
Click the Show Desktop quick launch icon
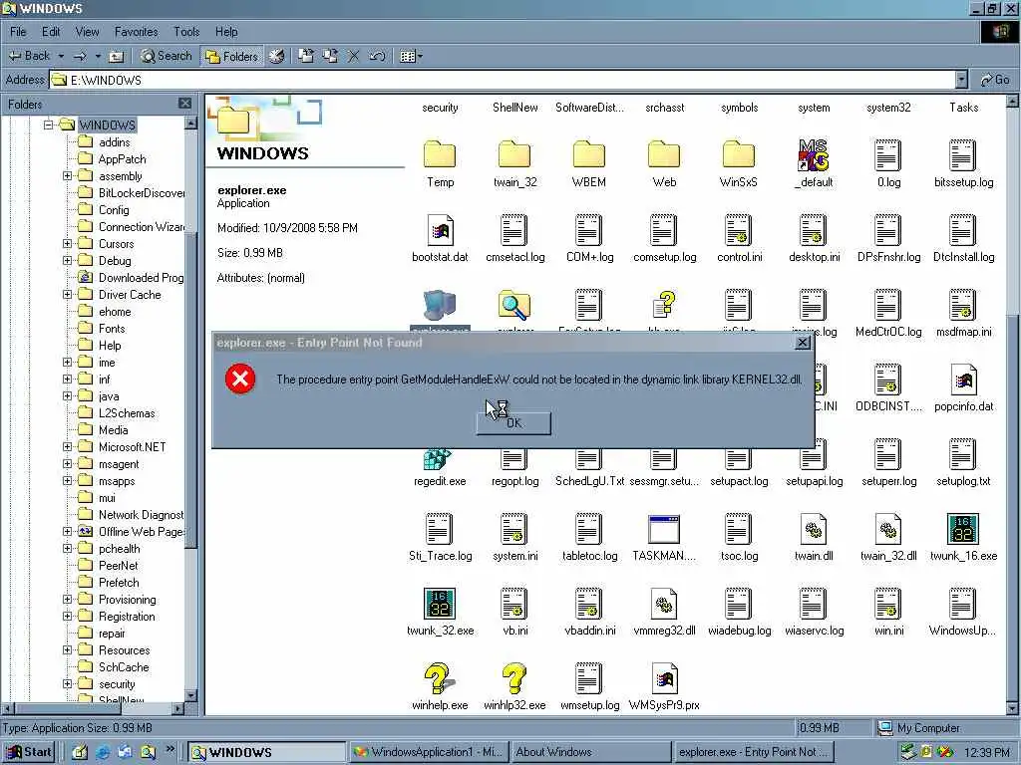pos(80,753)
